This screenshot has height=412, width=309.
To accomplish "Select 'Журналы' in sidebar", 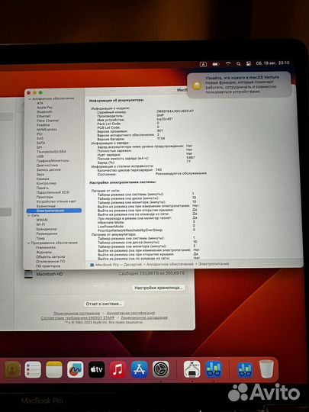I will [44, 253].
